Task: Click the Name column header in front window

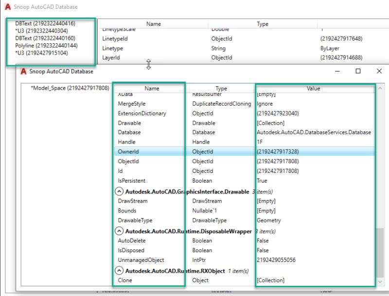Action: 152,89
